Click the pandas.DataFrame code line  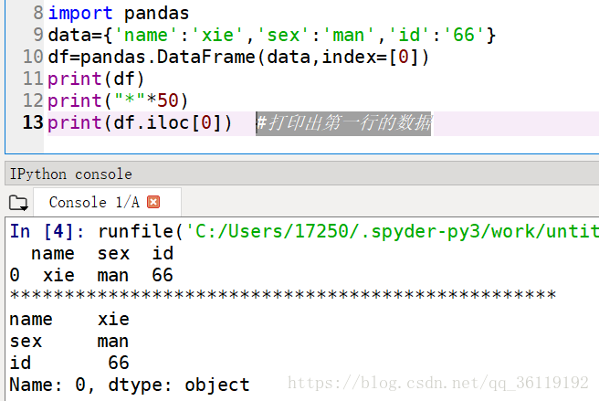click(238, 58)
